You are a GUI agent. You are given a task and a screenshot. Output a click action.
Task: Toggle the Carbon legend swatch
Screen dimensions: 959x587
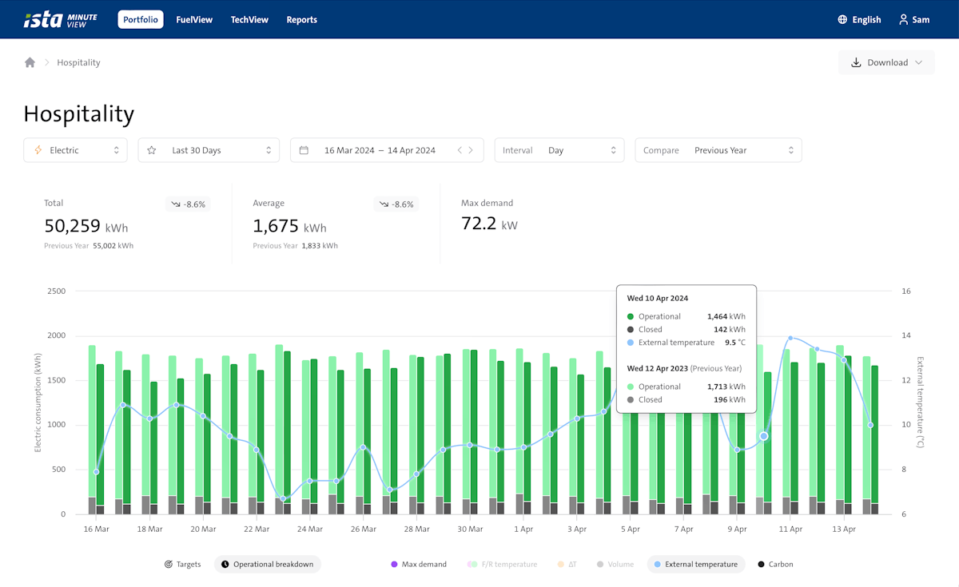761,564
